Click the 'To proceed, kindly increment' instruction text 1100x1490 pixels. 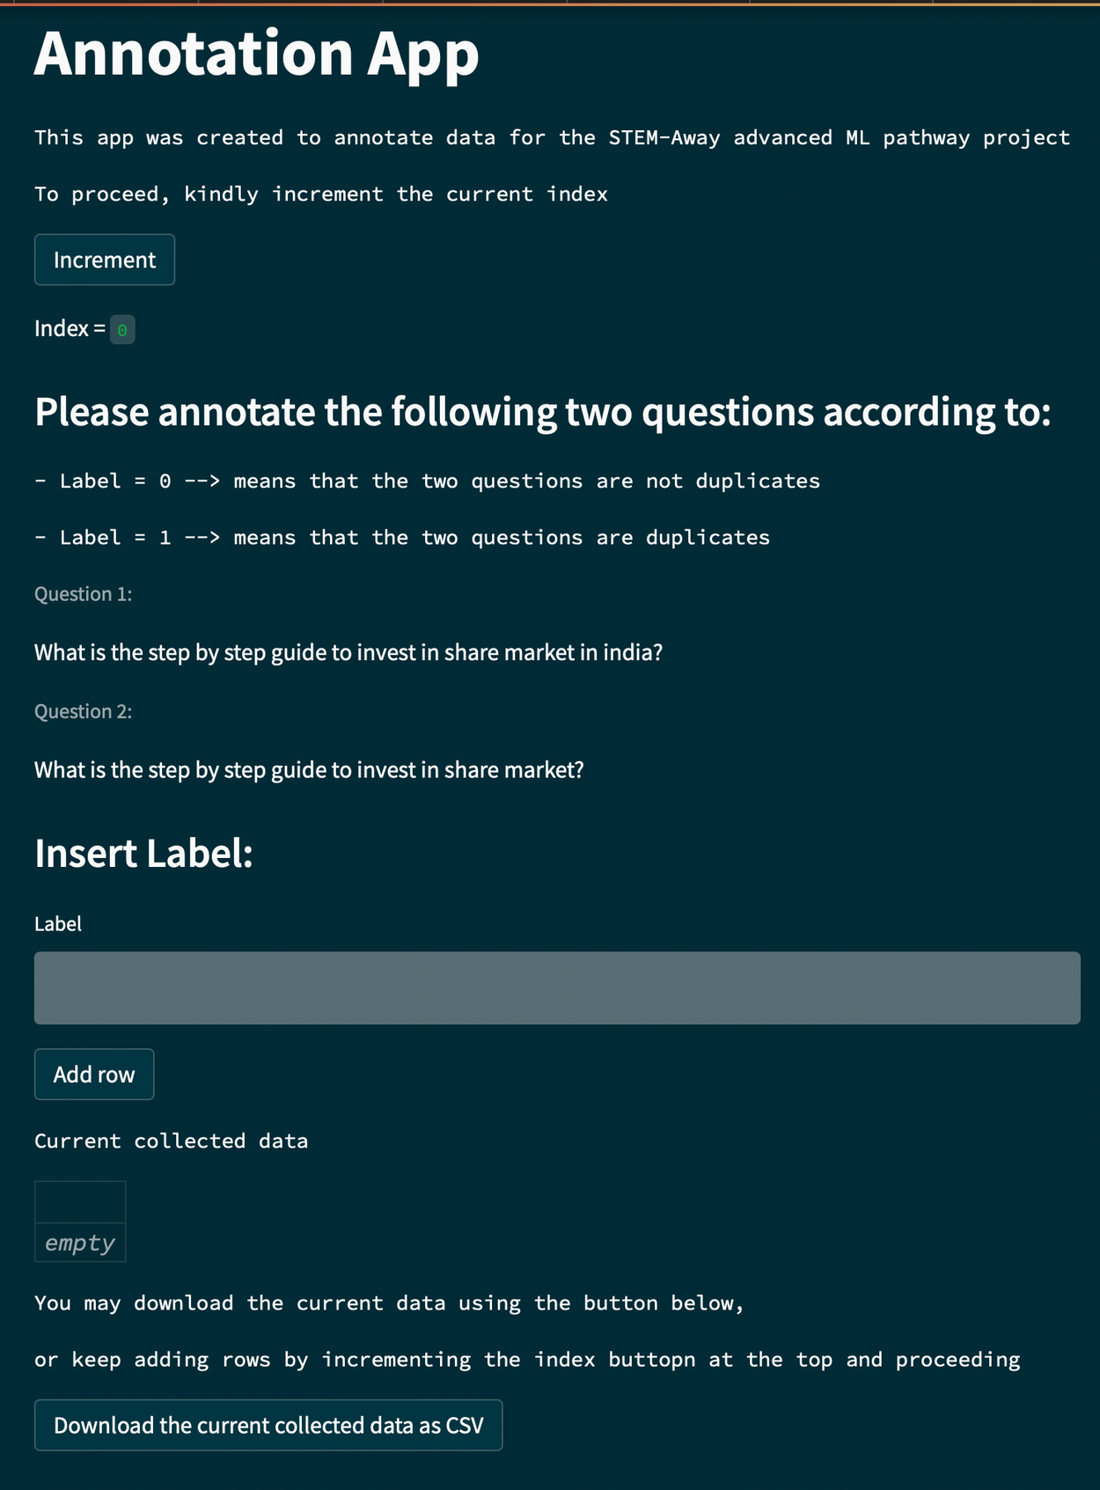click(320, 195)
